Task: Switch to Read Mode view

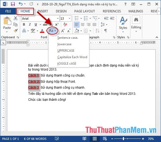Action: (x=84, y=139)
